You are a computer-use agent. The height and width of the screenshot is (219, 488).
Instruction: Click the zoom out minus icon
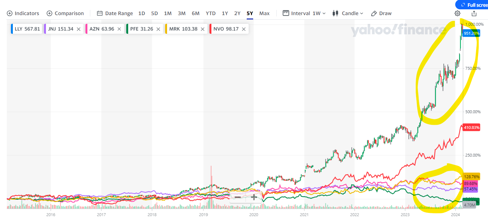[238, 197]
